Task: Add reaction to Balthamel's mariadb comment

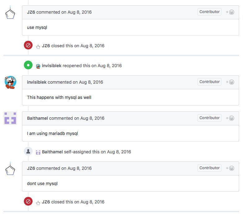Action: point(230,118)
